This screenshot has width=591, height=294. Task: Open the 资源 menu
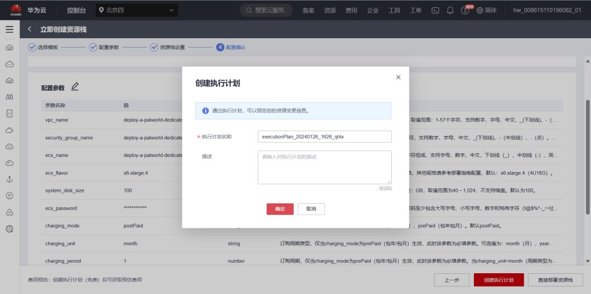click(x=330, y=10)
